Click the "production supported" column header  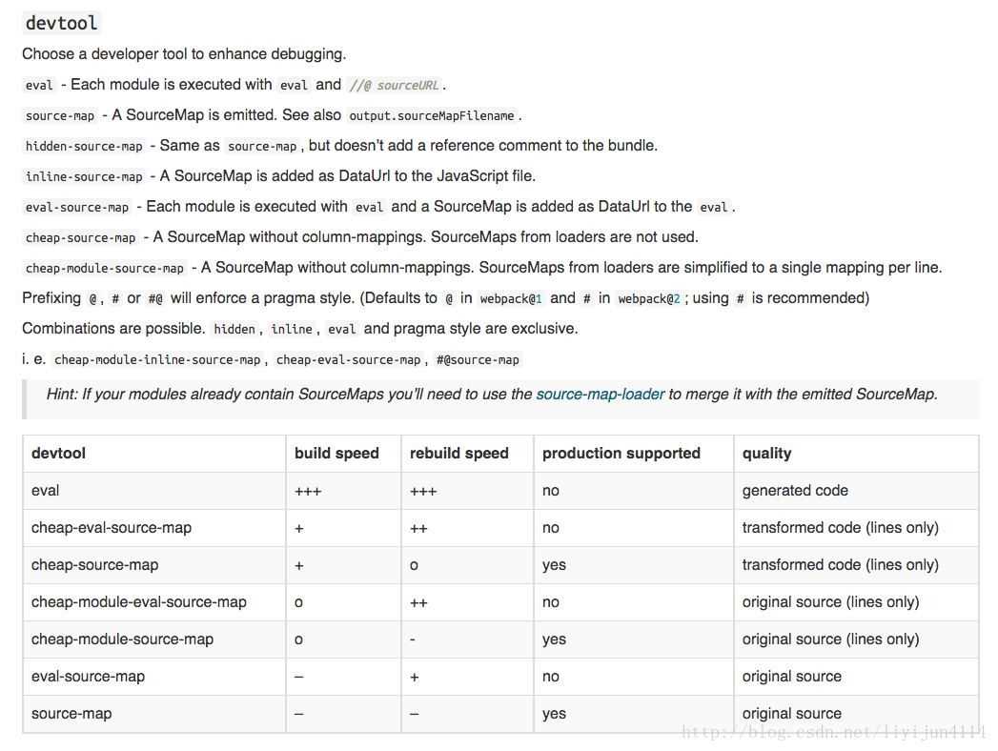coord(621,453)
